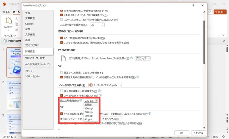Collapse the ribbon with the chevron
This screenshot has height=139, width=229.
point(223,35)
